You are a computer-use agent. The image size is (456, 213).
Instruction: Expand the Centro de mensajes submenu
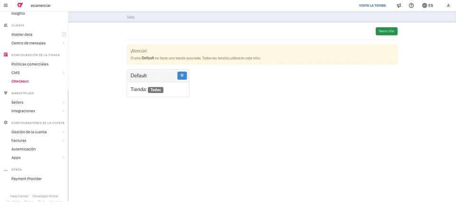coord(64,43)
